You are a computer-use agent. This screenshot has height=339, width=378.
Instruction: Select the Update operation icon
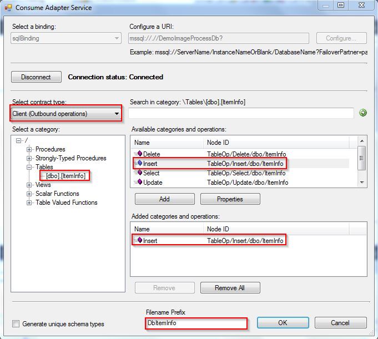point(139,182)
